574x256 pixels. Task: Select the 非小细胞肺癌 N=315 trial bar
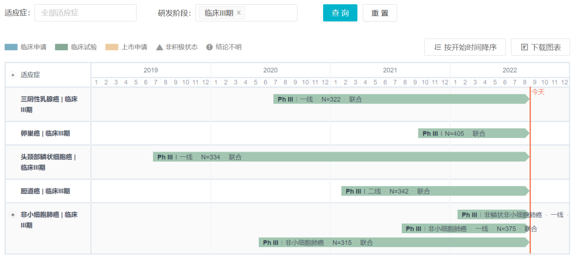[392, 243]
